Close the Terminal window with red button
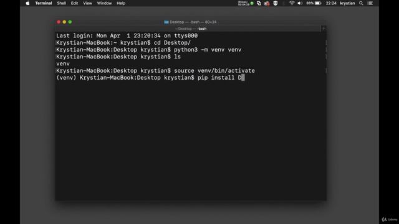Image resolution: width=399 pixels, height=224 pixels. coord(59,22)
